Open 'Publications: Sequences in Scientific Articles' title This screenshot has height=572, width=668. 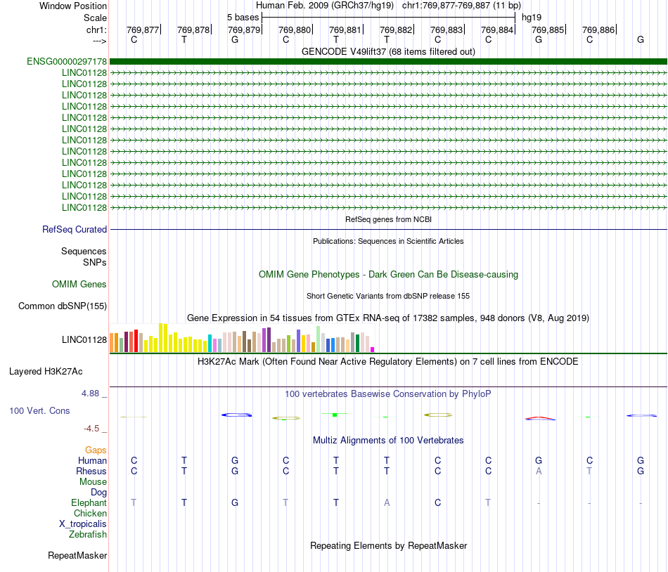388,241
